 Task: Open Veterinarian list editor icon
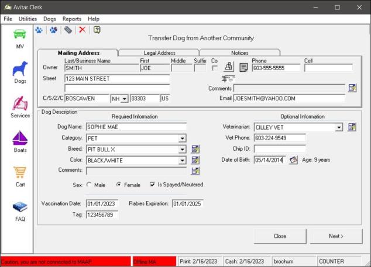click(x=352, y=127)
